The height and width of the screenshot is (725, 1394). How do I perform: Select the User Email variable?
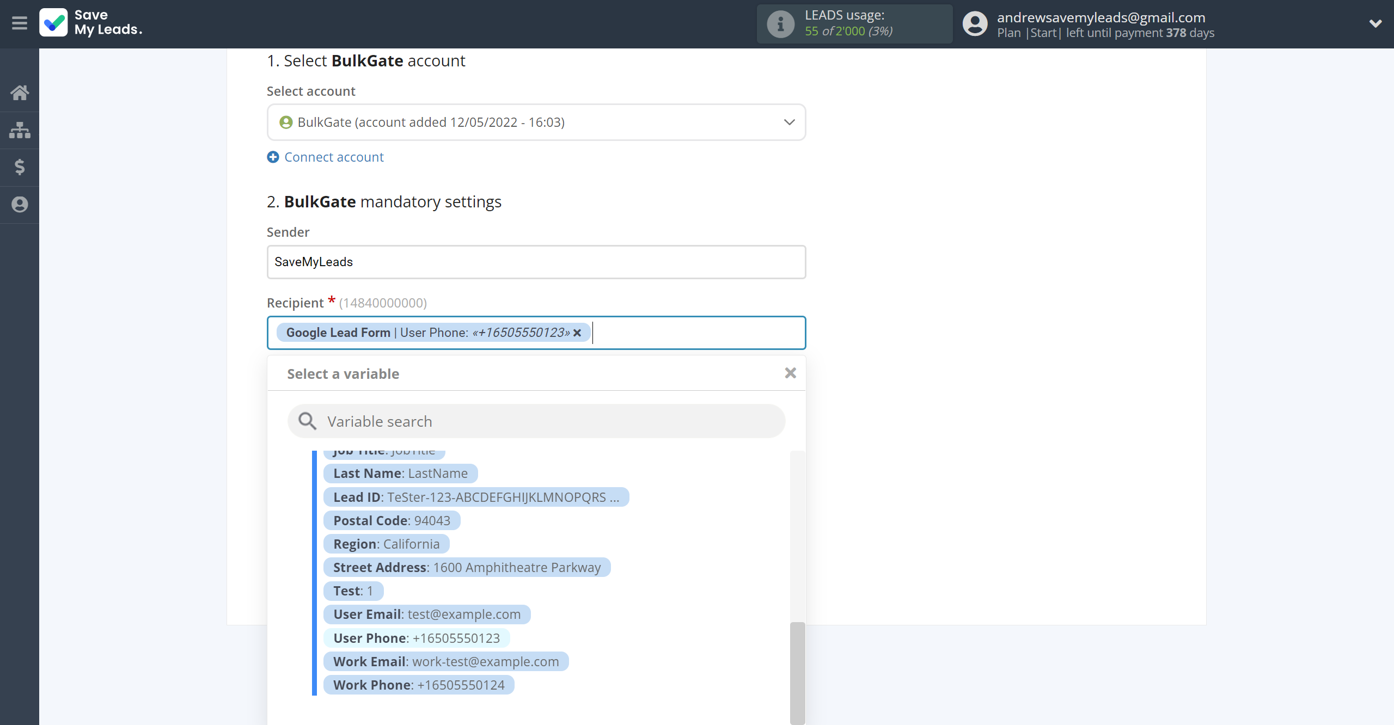pos(427,615)
